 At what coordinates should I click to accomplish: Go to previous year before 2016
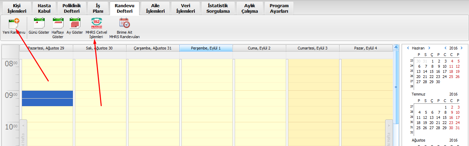(x=446, y=48)
